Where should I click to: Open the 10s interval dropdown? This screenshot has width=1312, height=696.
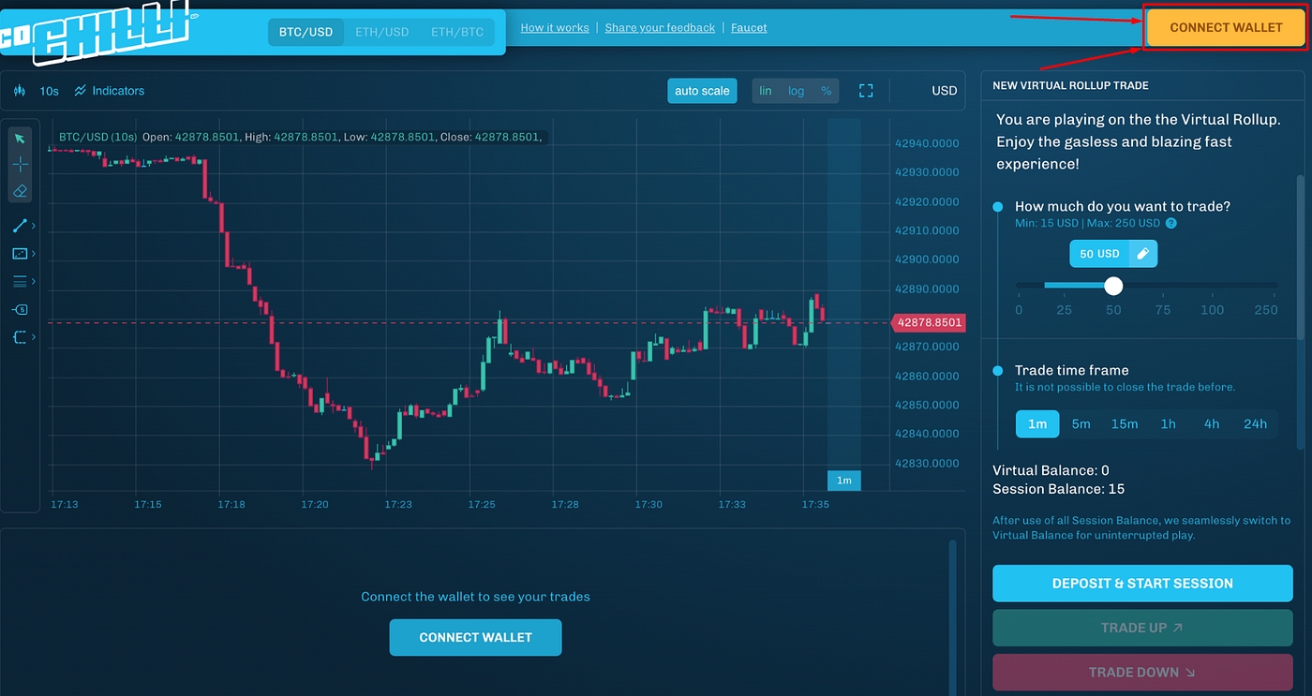(49, 91)
